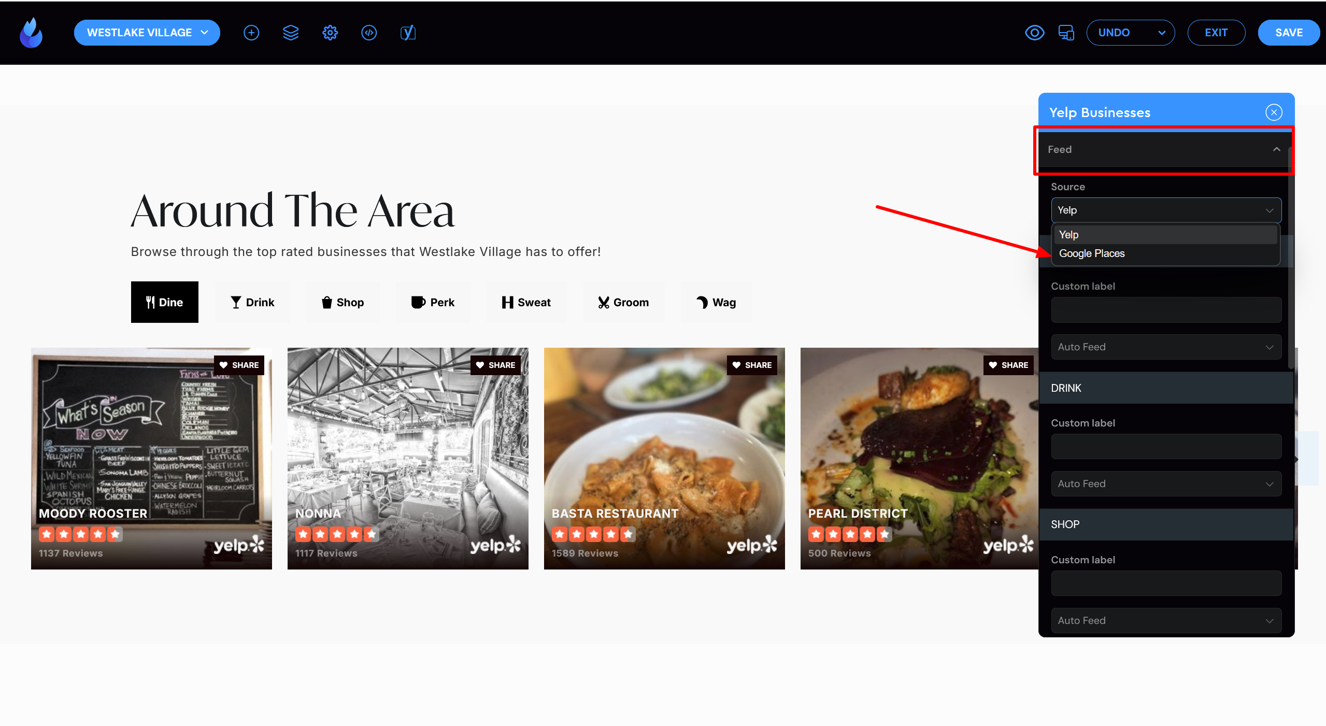Save the page changes

1289,33
